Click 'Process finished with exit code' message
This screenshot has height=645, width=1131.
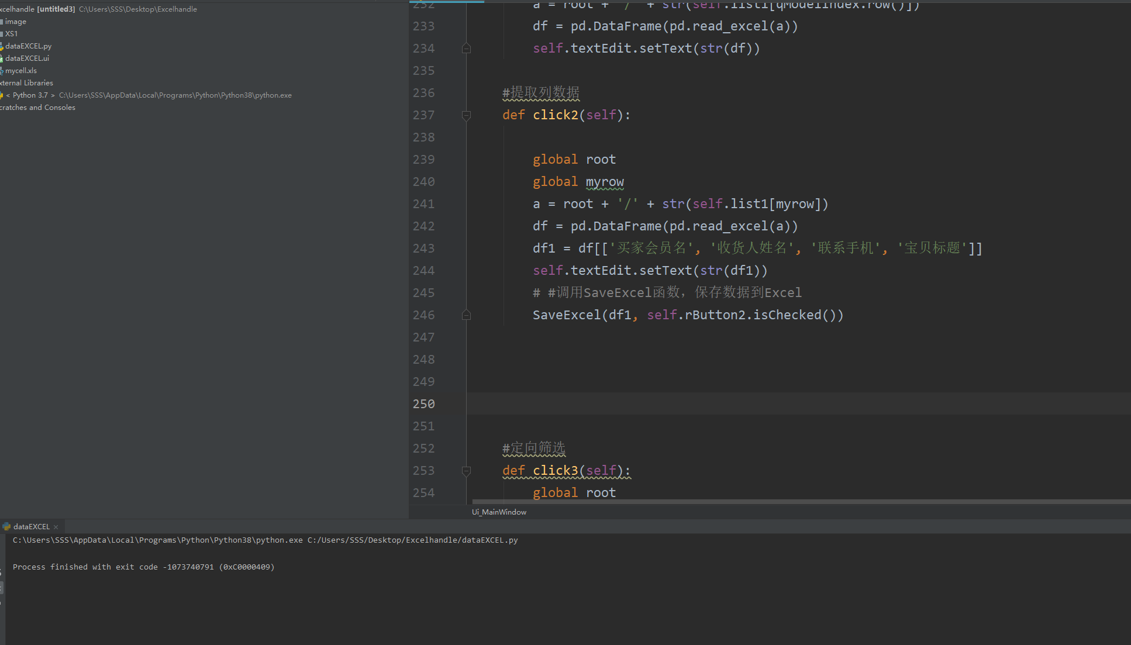[x=143, y=567]
